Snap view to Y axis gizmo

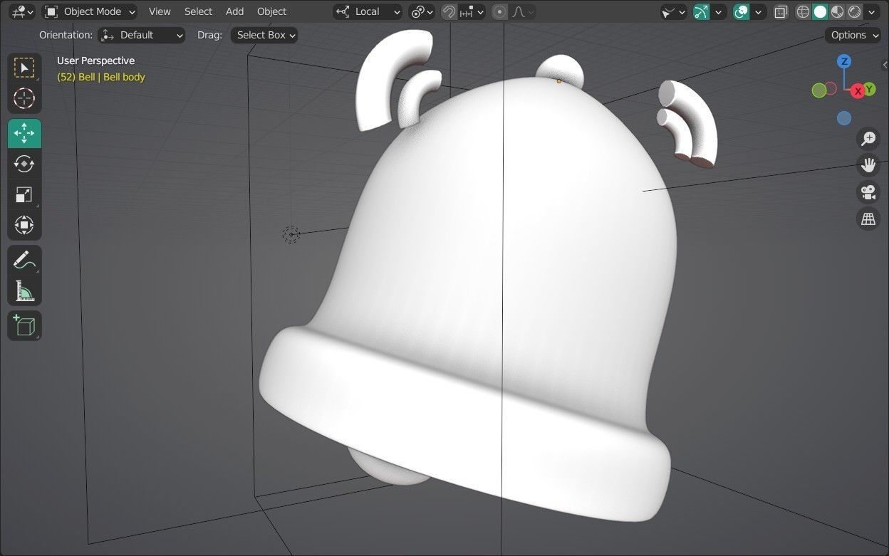869,89
